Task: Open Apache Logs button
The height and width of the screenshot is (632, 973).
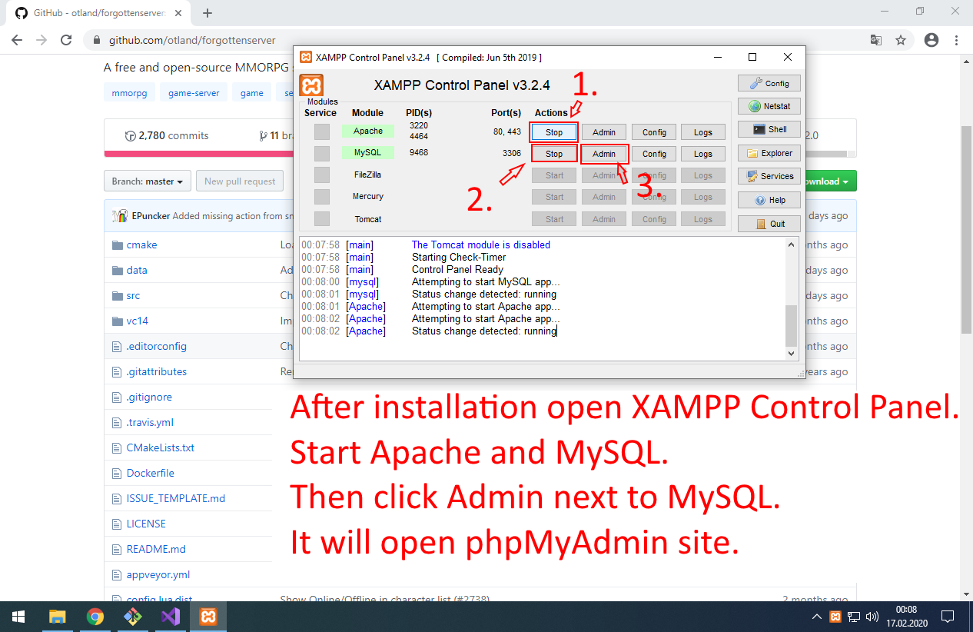Action: [703, 132]
